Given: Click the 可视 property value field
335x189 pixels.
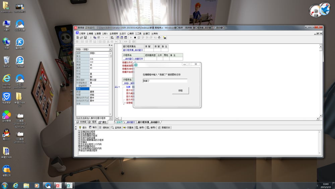Looking at the screenshot, I should tap(99, 74).
